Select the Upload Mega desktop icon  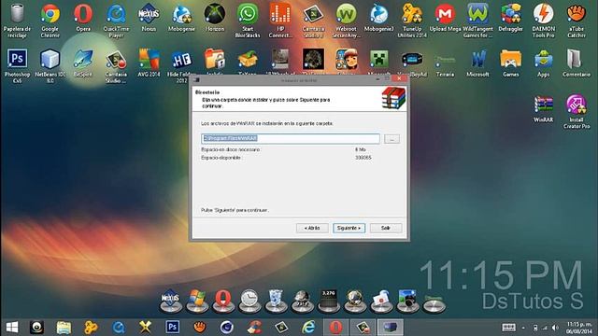445,18
